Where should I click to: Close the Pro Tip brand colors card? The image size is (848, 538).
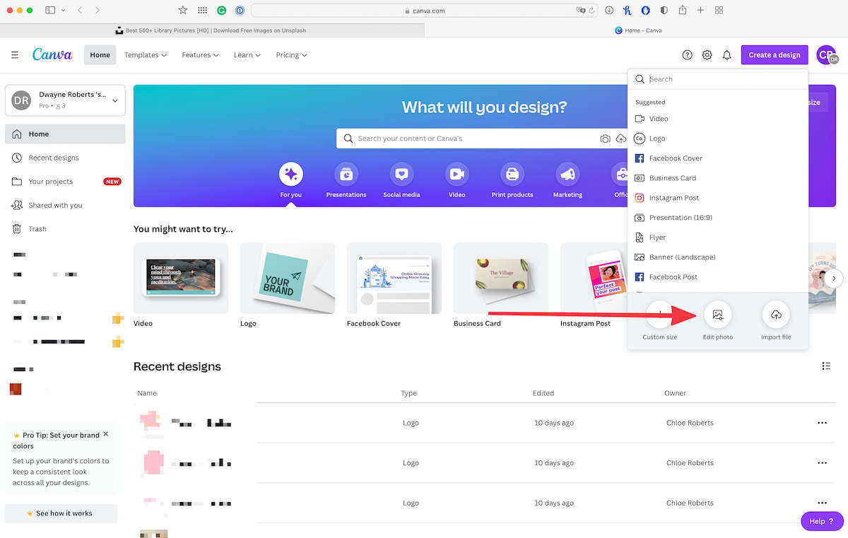click(x=106, y=434)
